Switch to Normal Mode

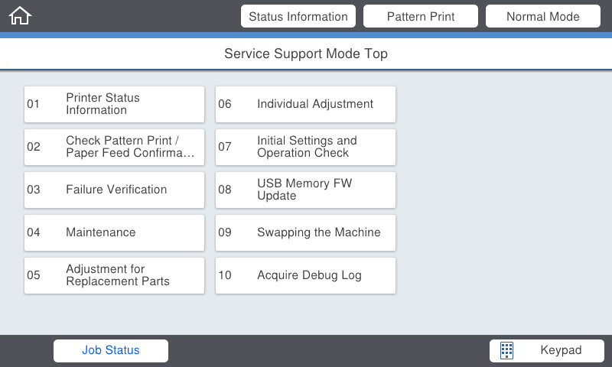[542, 16]
